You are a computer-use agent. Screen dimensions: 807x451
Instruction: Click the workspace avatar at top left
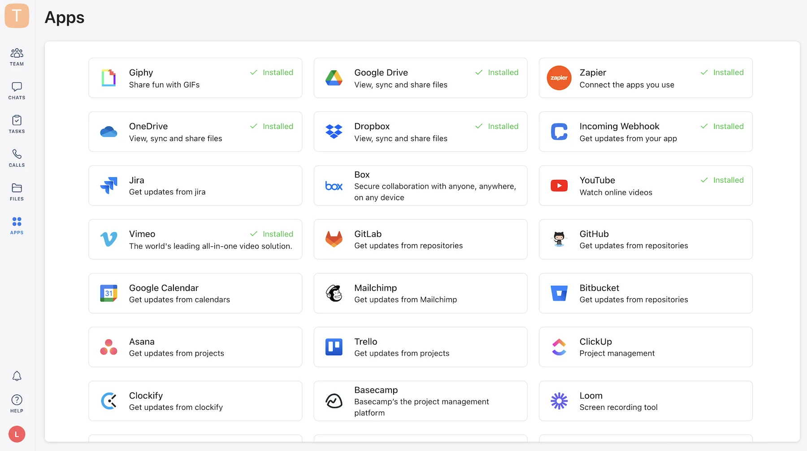[17, 16]
